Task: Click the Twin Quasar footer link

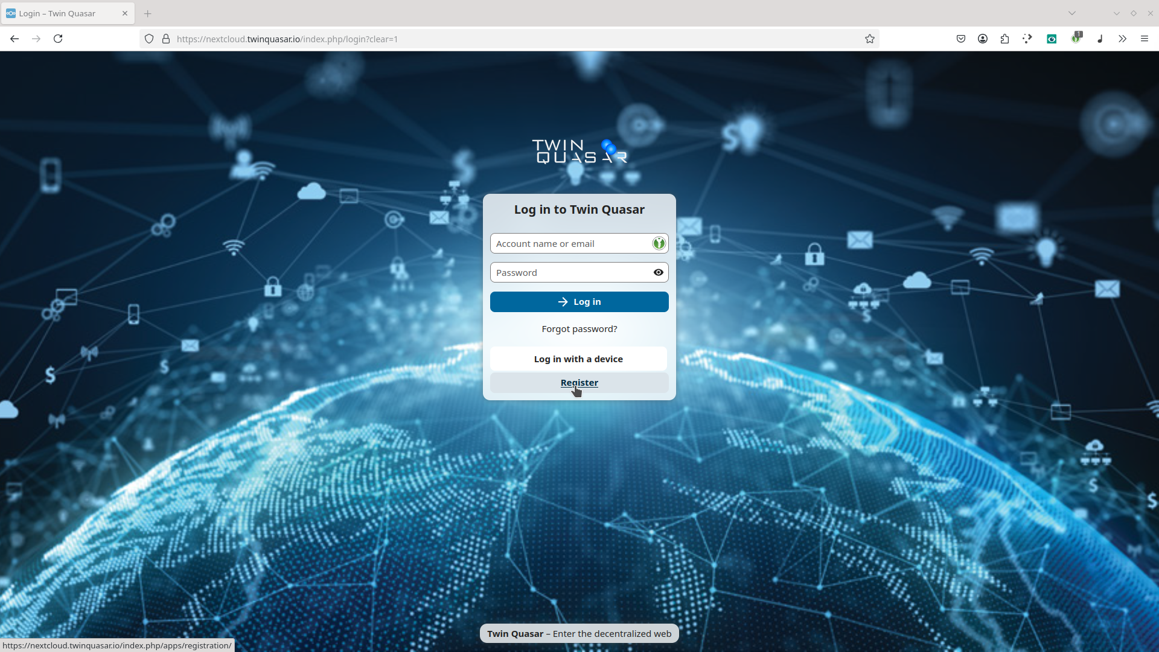Action: [515, 634]
